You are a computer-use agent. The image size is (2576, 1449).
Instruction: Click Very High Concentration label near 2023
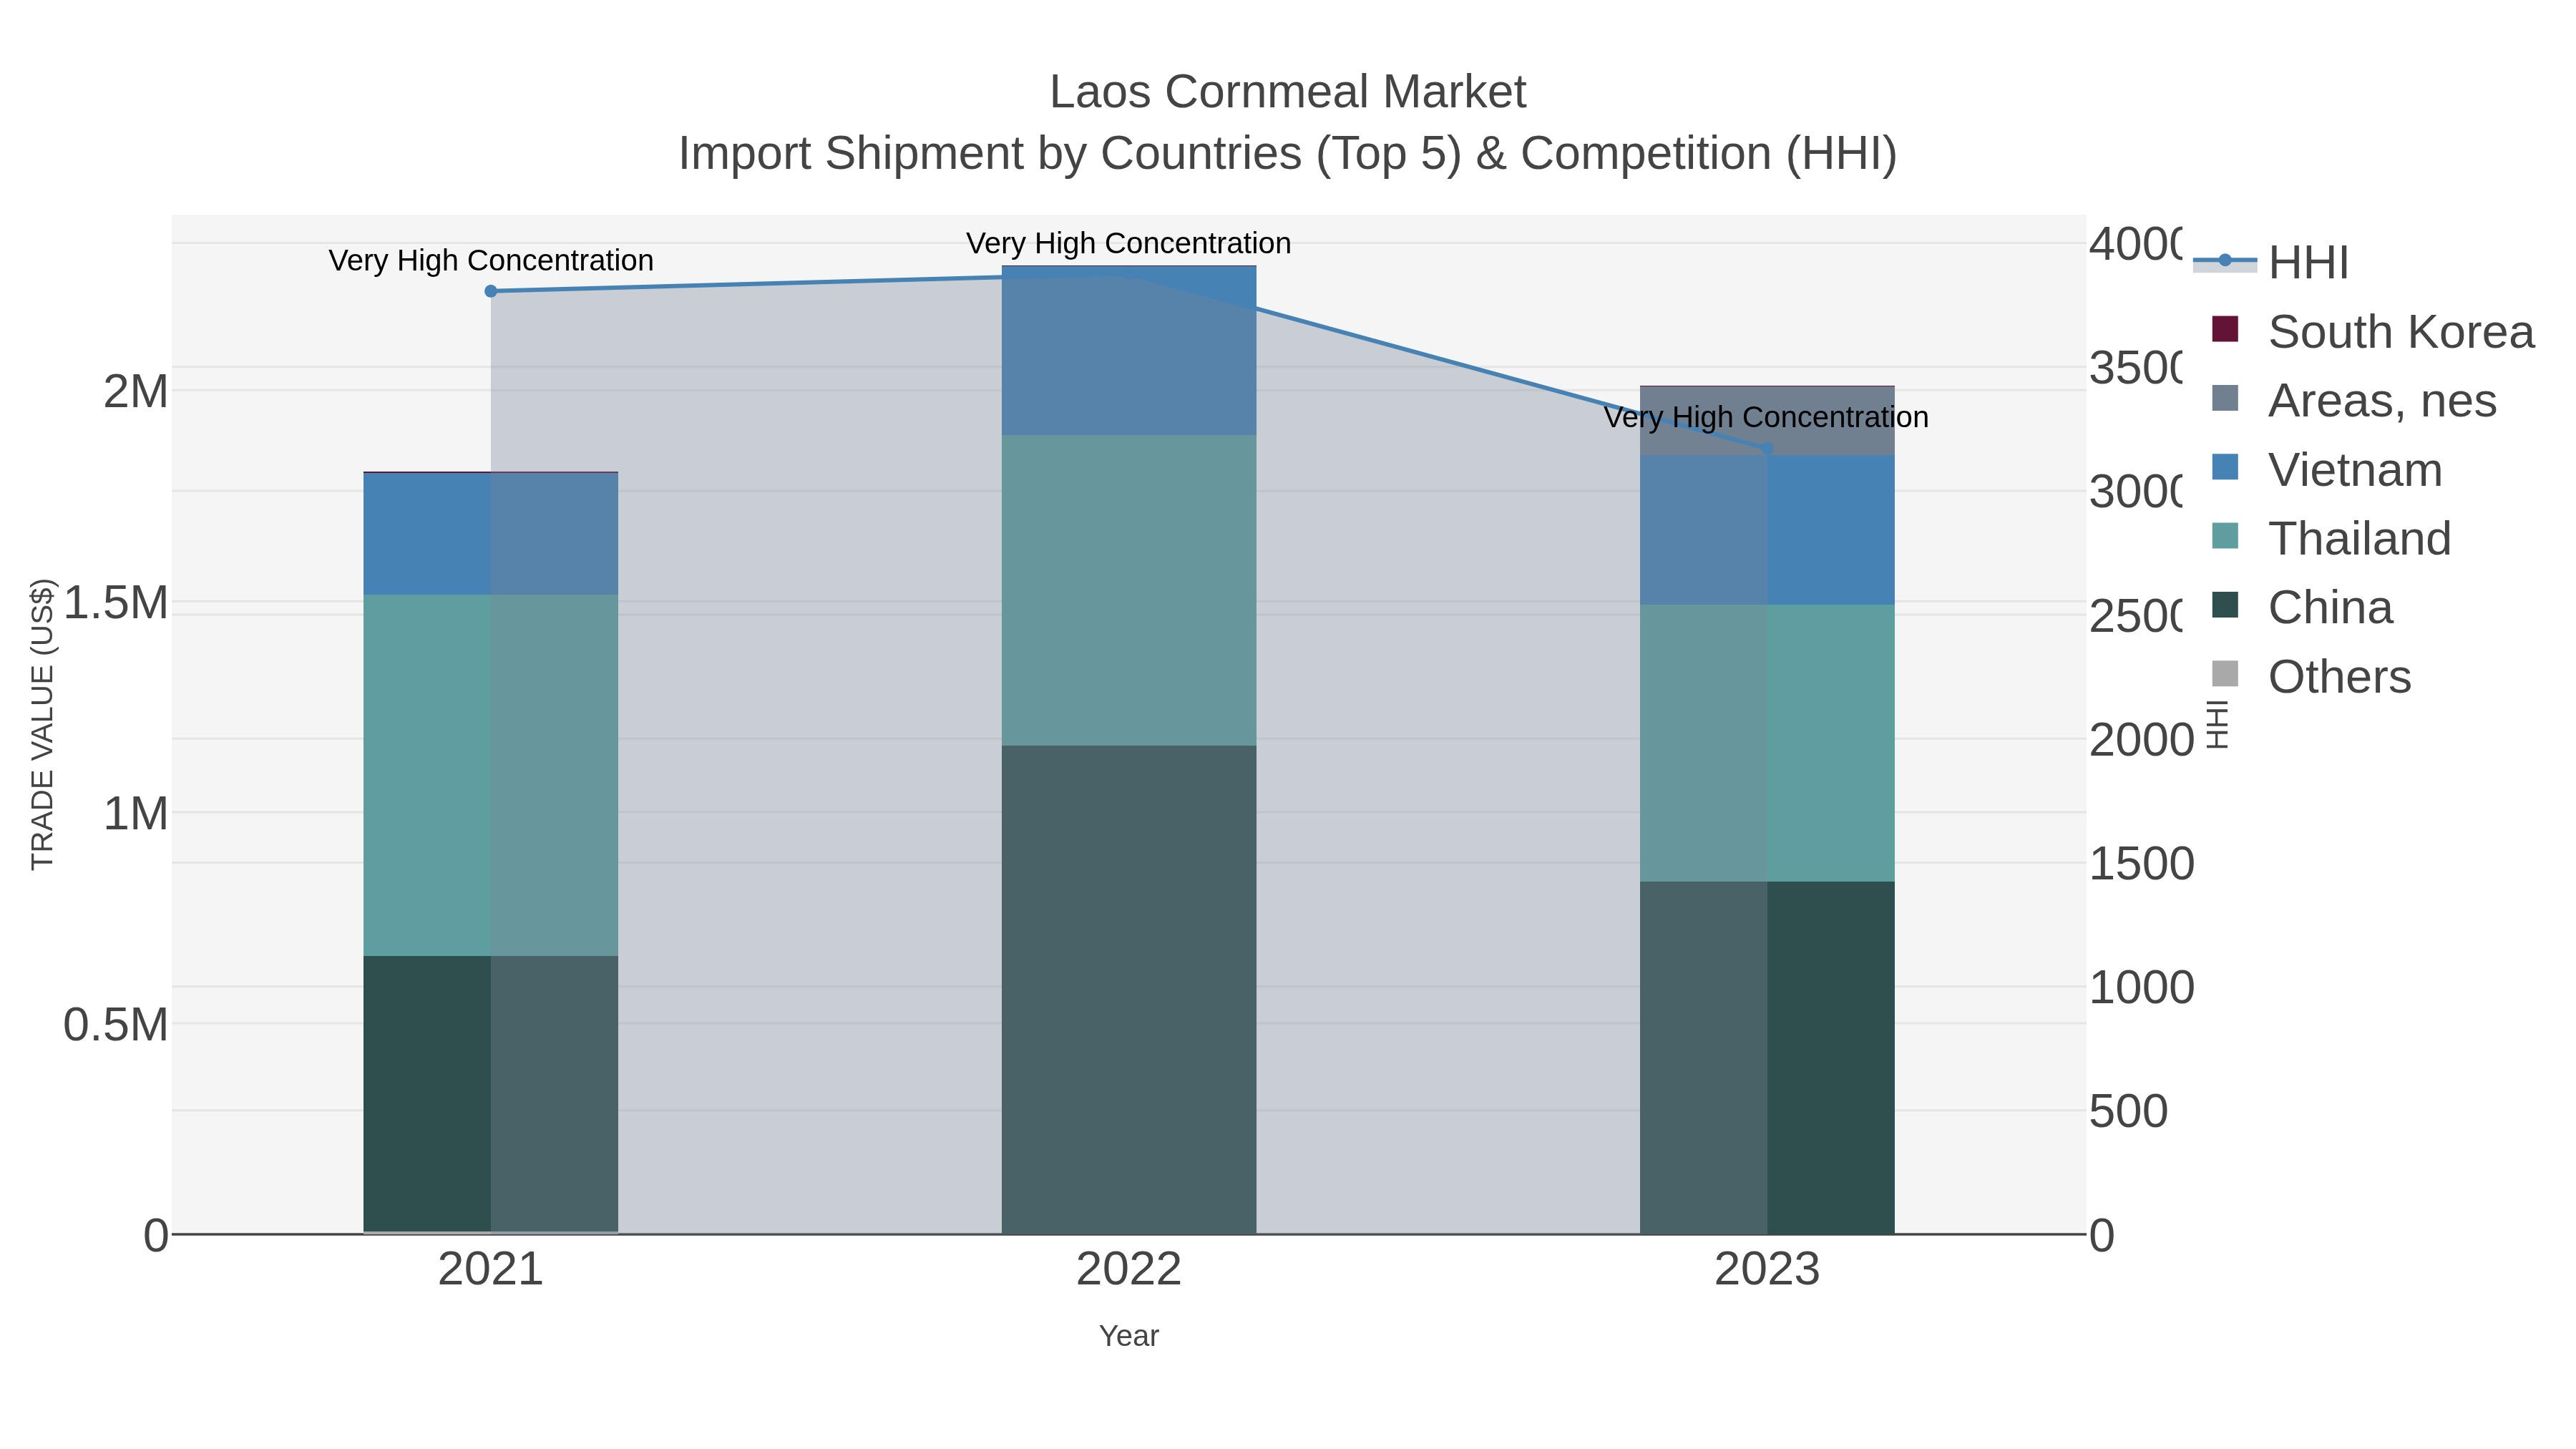click(1766, 417)
